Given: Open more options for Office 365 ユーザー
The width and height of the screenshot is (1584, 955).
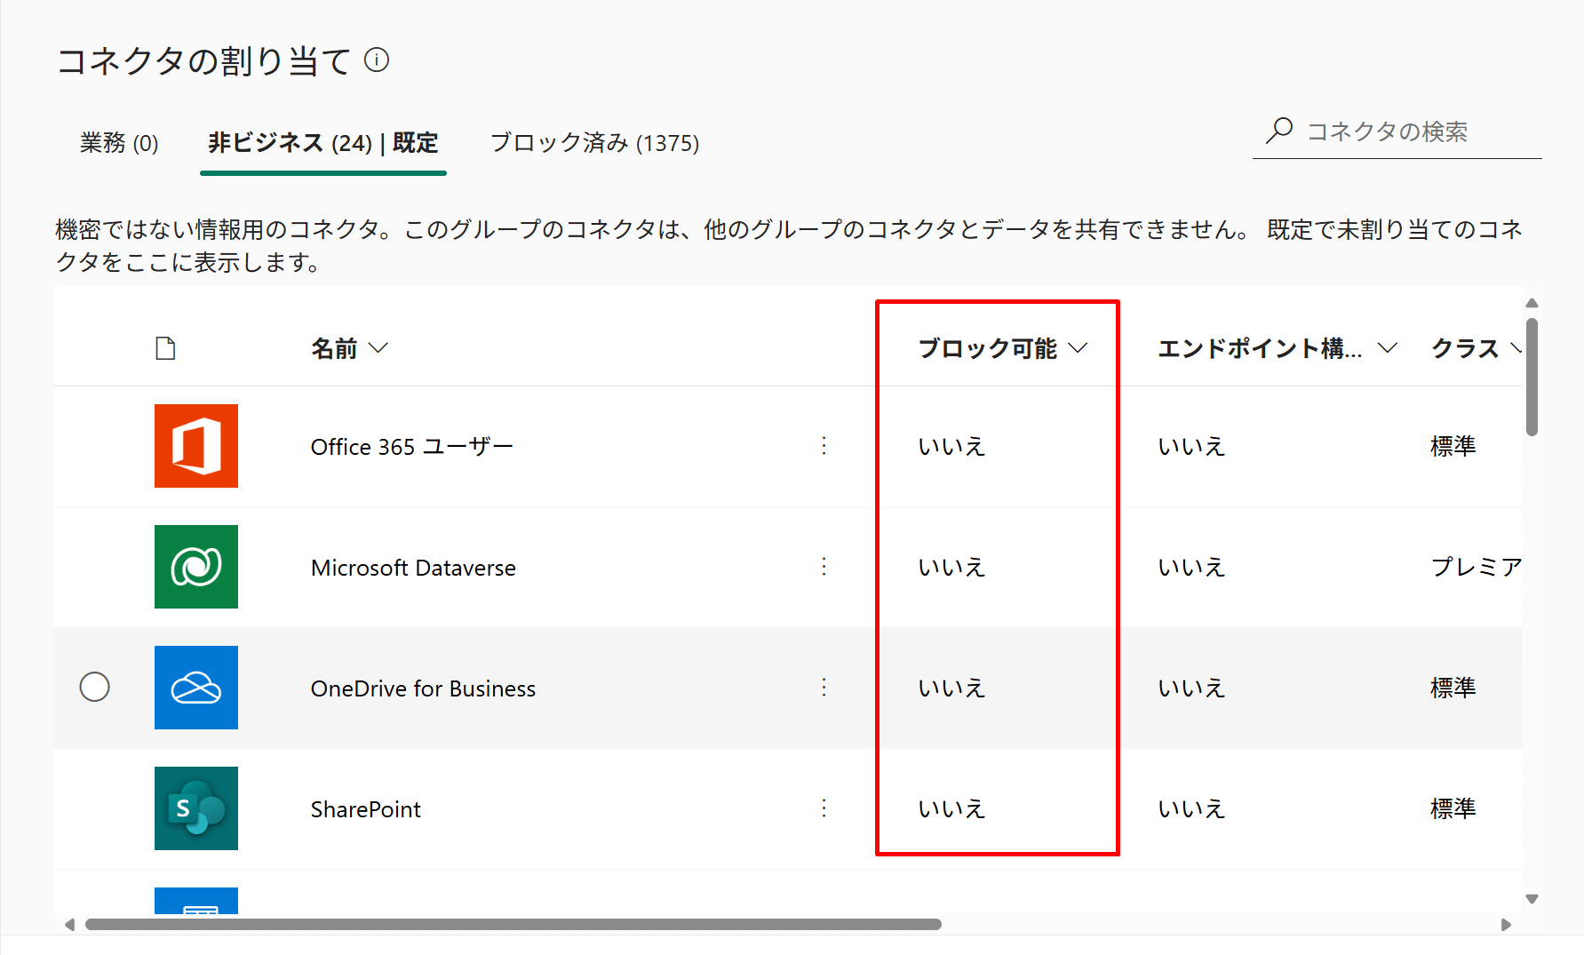Looking at the screenshot, I should pos(824,446).
